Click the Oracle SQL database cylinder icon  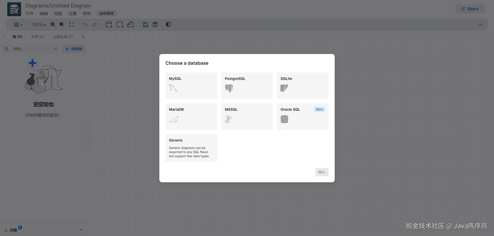[x=284, y=119]
